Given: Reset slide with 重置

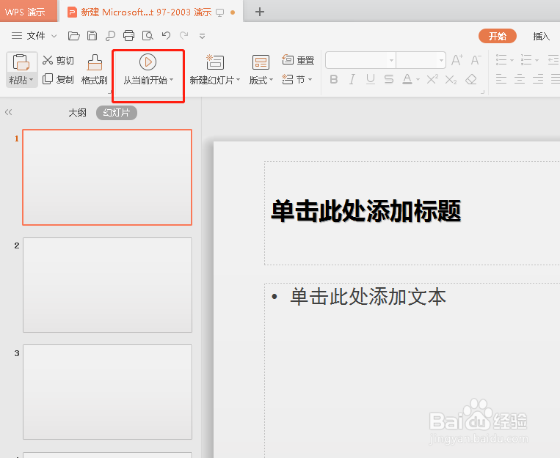Looking at the screenshot, I should tap(298, 60).
